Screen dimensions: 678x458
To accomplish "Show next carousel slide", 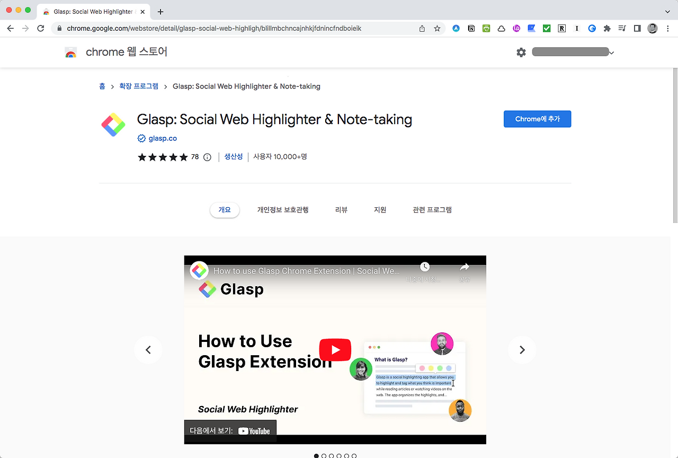I will 522,350.
